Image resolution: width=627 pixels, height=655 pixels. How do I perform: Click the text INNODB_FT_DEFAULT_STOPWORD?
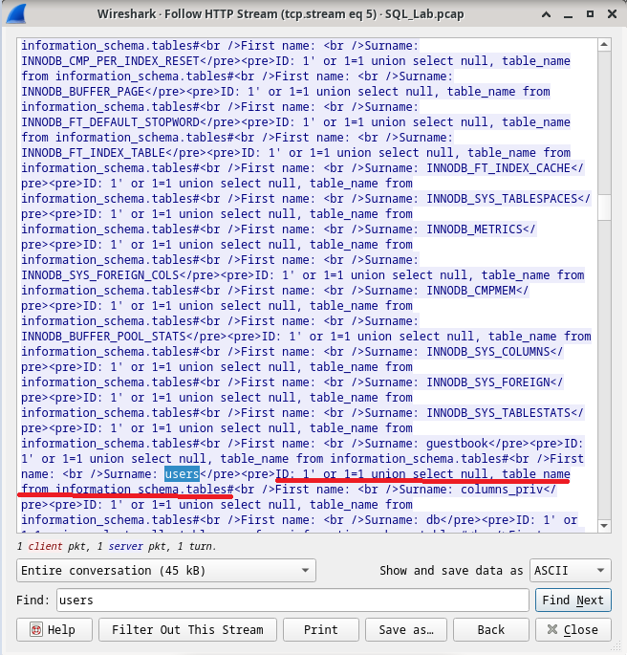pos(110,122)
